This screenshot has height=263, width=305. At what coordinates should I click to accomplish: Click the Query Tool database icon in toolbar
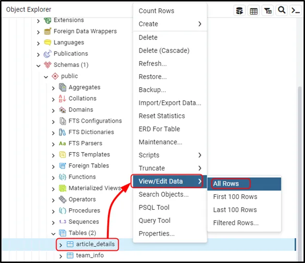tap(240, 10)
